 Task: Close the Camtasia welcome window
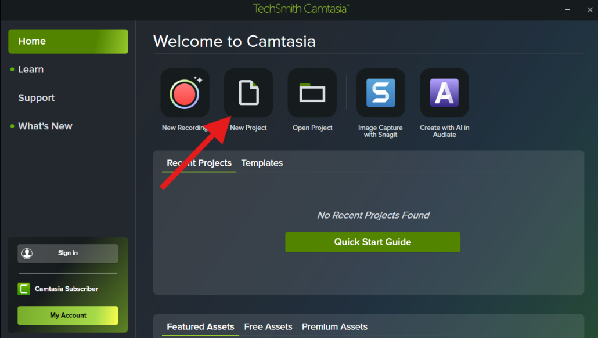586,9
